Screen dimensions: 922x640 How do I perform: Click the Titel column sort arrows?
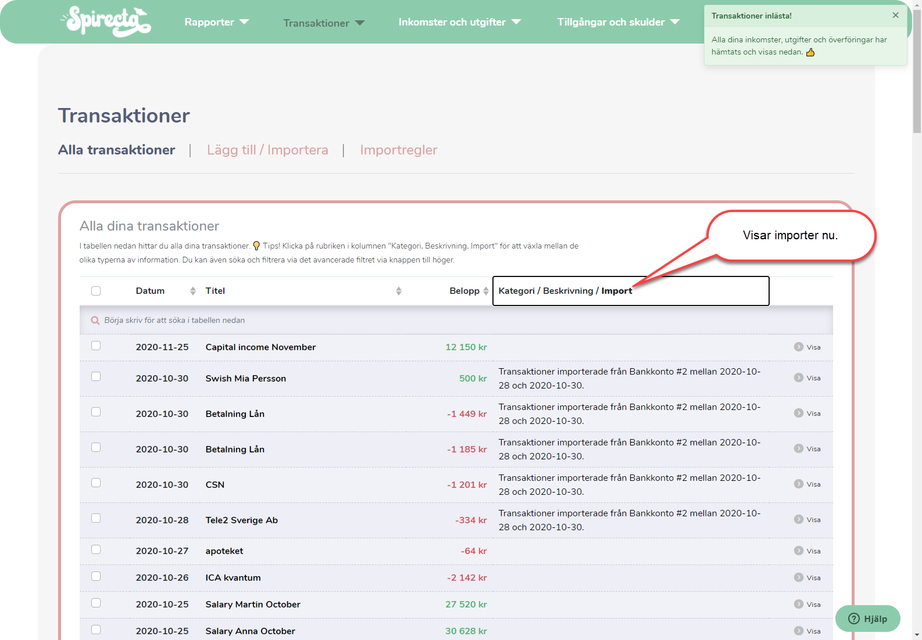(x=398, y=291)
